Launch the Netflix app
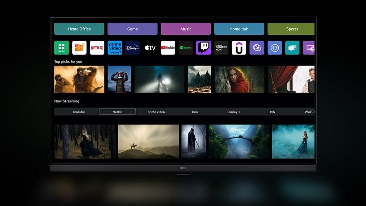The image size is (366, 206). 97,47
